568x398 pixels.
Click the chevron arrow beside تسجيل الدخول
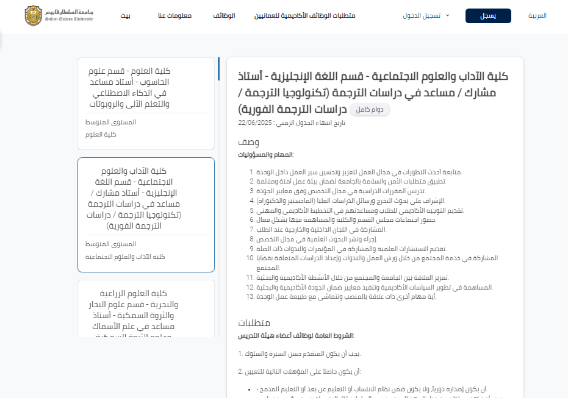click(x=447, y=16)
